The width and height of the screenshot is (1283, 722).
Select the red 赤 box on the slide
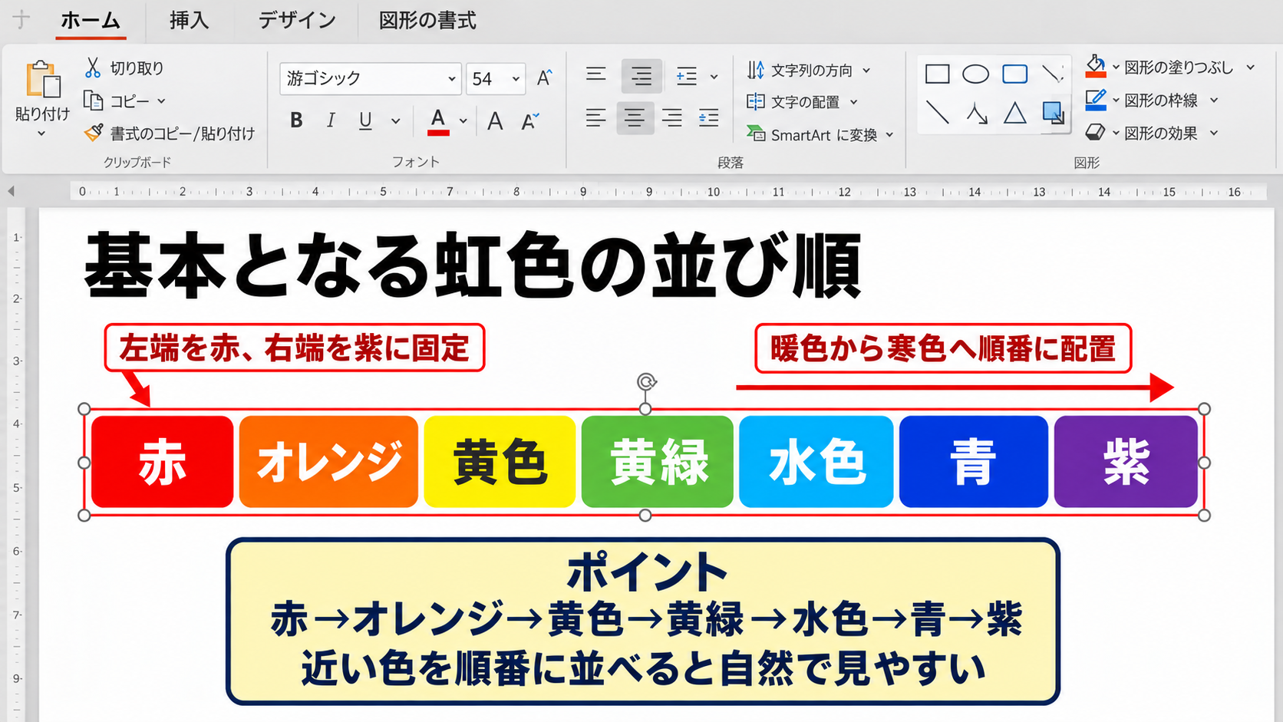[x=162, y=462]
